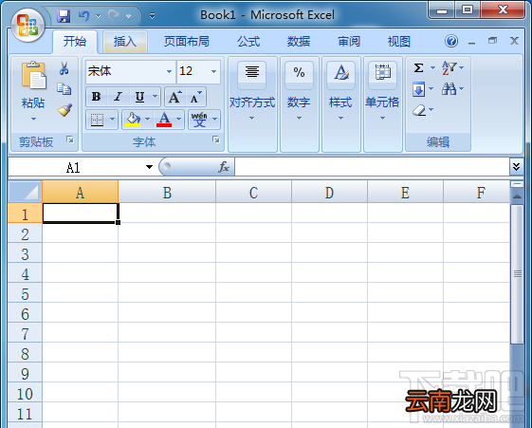This screenshot has height=428, width=532.
Task: Open AutoSum function dropdown arrow
Action: point(432,68)
